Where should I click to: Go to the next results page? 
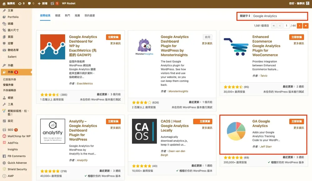click(299, 26)
